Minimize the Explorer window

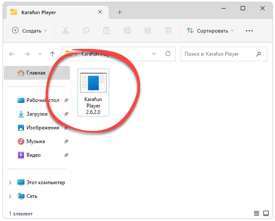tap(224, 8)
